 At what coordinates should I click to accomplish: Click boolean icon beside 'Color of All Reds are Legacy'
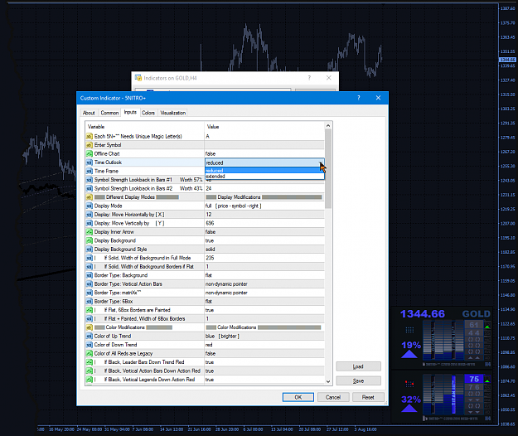tap(90, 353)
